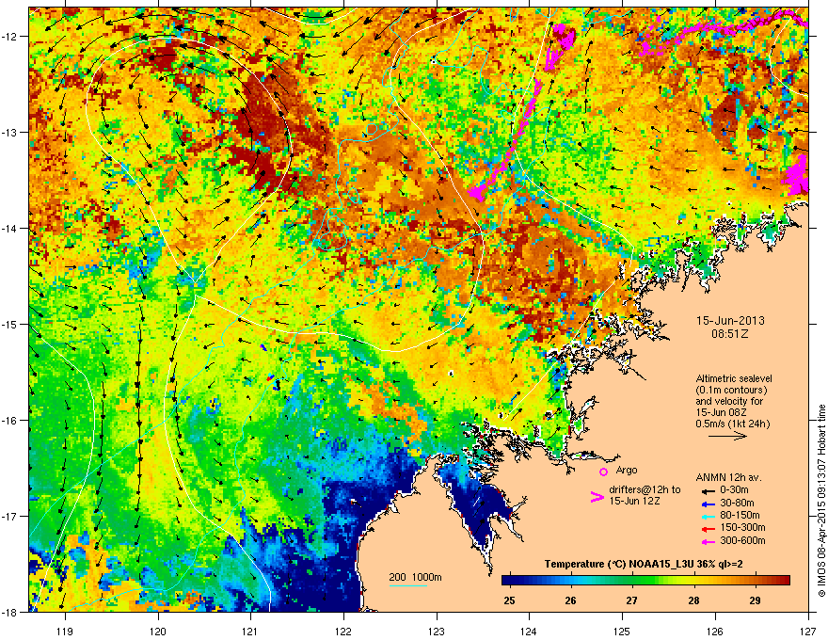Click the longitude axis label 122
The width and height of the screenshot is (828, 640).
pos(343,631)
